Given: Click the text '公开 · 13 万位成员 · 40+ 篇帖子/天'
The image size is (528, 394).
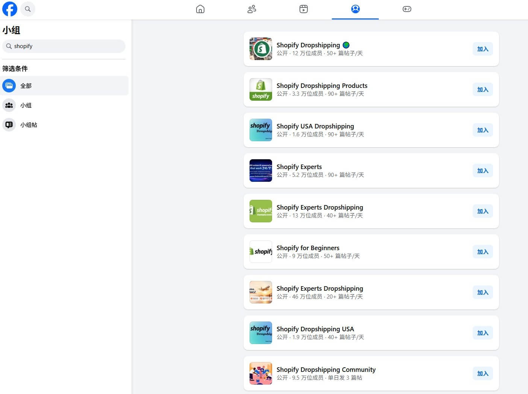Looking at the screenshot, I should [320, 216].
